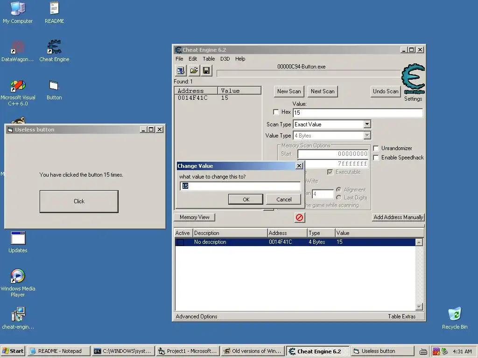Click the Address column header in found list
Viewport: 478px width, 358px height.
[196, 91]
